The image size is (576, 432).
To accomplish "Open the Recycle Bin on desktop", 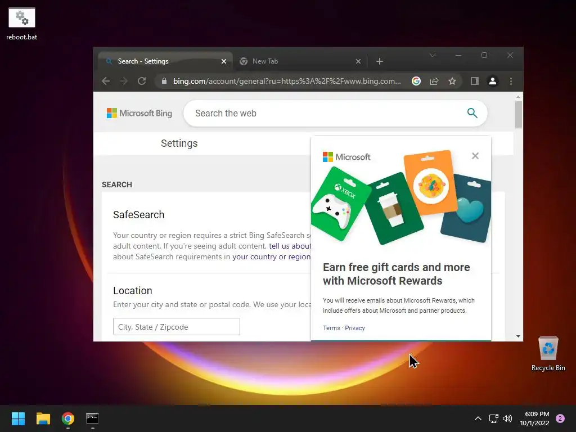I will coord(548,354).
